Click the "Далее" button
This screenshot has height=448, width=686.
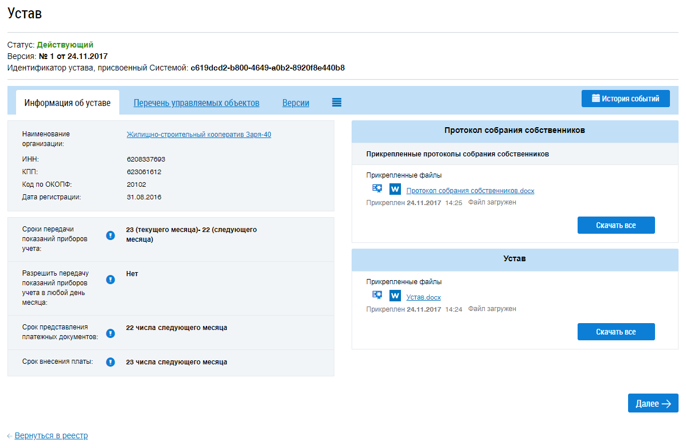tap(653, 403)
